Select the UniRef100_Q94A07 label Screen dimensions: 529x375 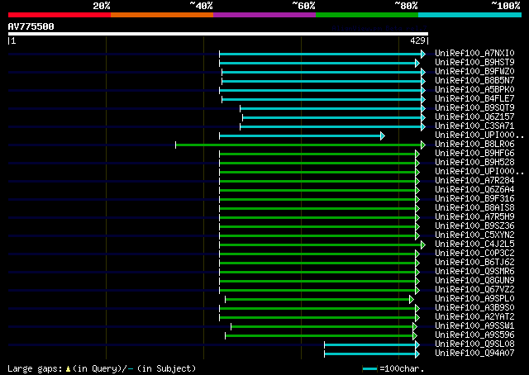(x=474, y=354)
